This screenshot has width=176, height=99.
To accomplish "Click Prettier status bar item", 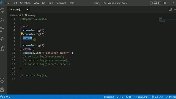I will (171, 97).
